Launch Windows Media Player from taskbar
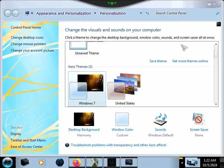 [42, 163]
